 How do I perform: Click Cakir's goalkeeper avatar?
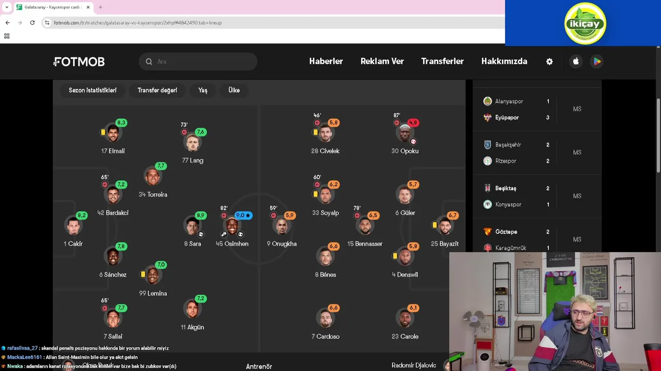tap(73, 226)
